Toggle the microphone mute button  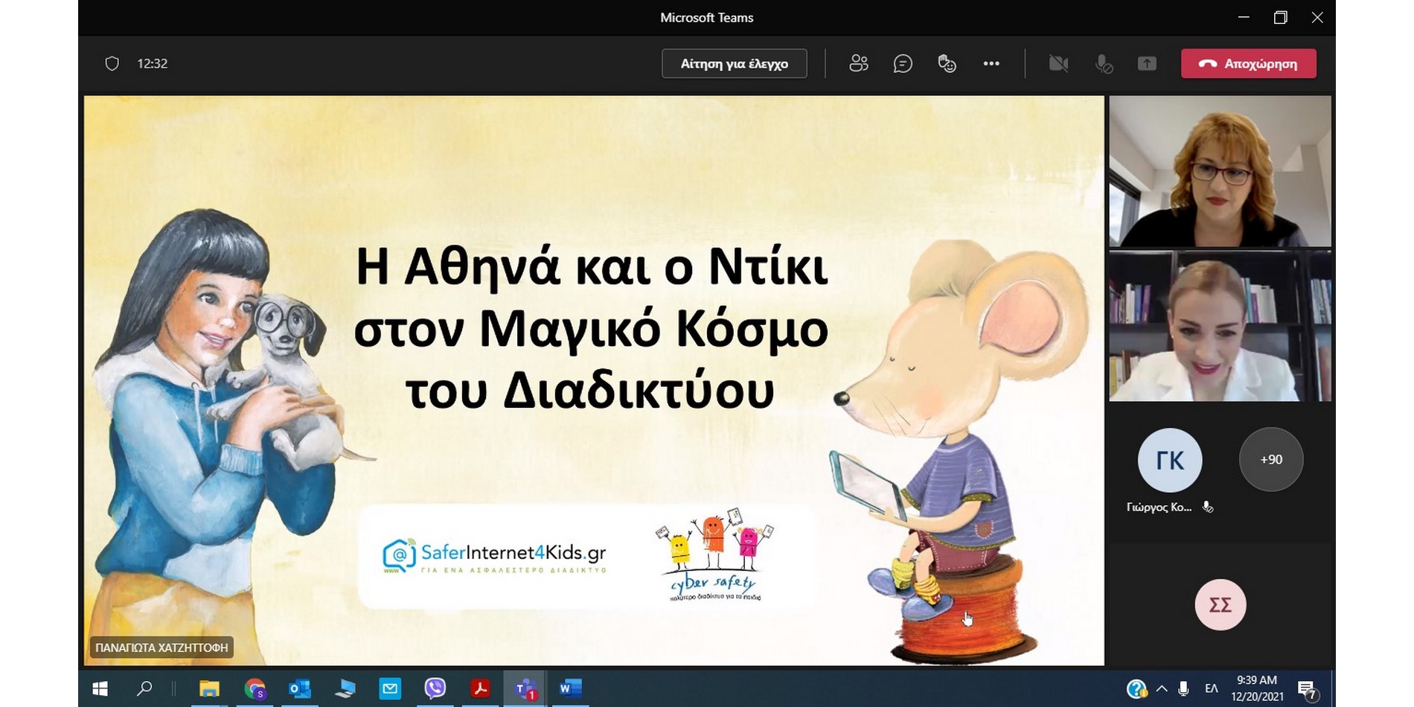(x=1104, y=64)
